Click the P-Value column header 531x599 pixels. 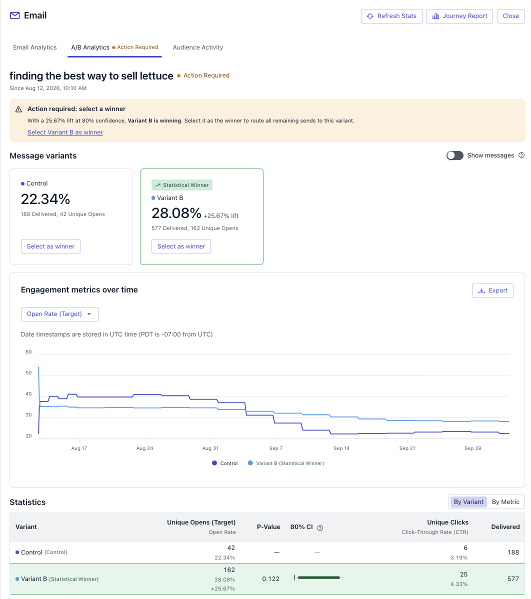click(x=268, y=527)
